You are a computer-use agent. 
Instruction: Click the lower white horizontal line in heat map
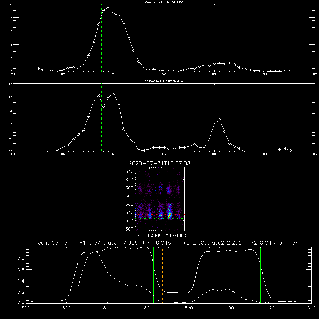pyautogui.click(x=160, y=219)
